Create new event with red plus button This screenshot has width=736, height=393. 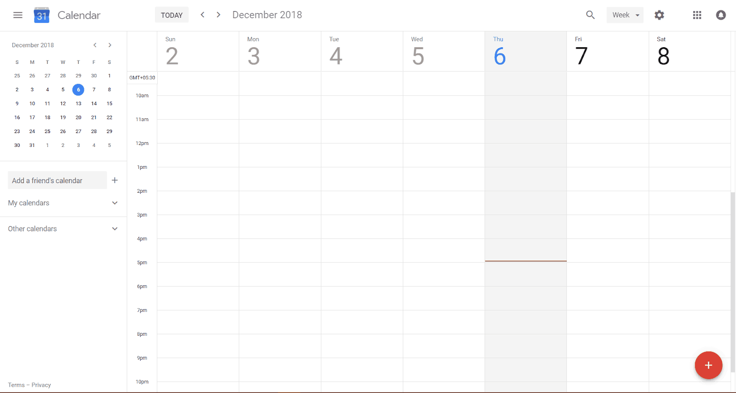(708, 365)
